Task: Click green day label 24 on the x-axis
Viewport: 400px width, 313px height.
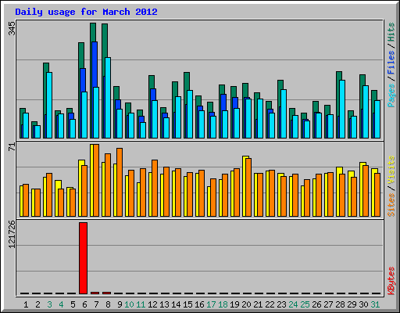Action: (x=293, y=304)
